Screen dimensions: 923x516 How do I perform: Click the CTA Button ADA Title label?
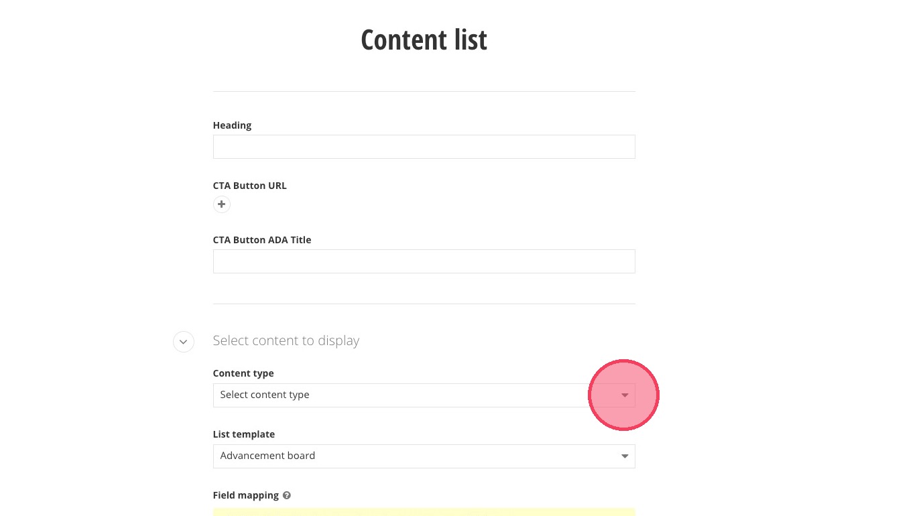click(261, 240)
